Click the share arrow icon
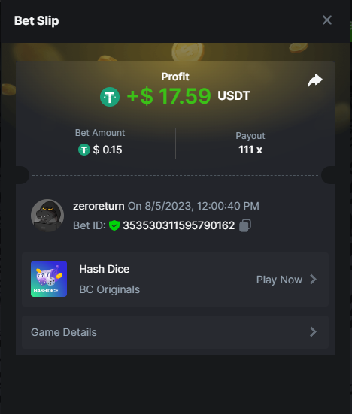The image size is (352, 414). click(x=315, y=80)
